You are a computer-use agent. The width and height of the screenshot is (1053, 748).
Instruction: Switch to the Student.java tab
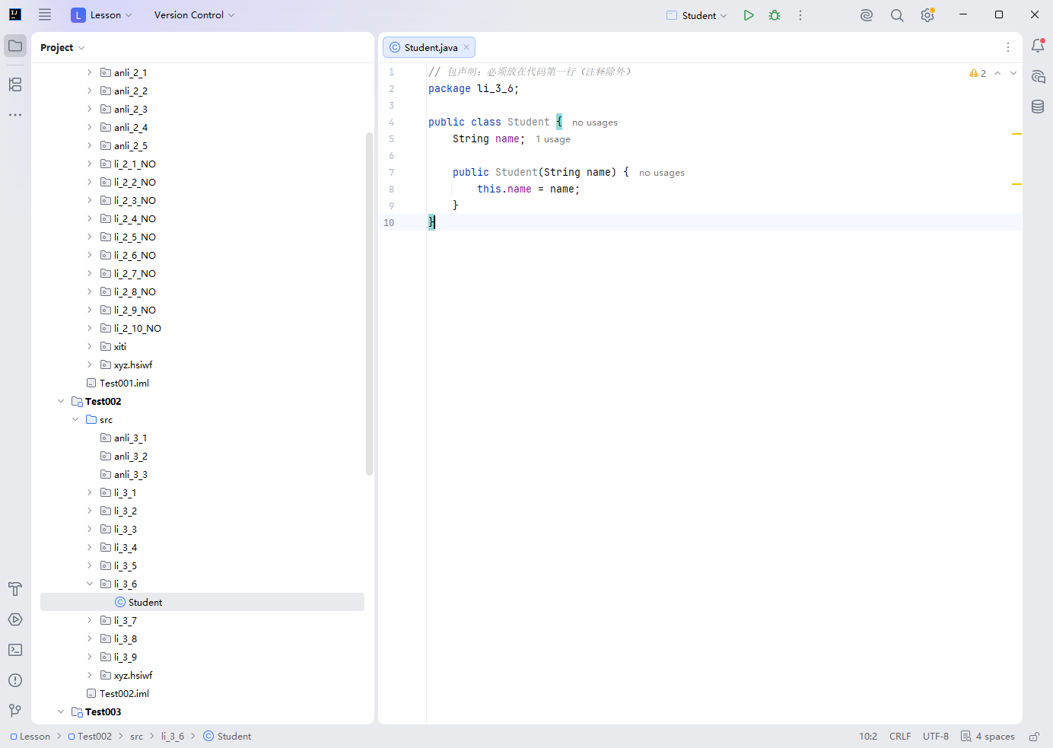429,47
